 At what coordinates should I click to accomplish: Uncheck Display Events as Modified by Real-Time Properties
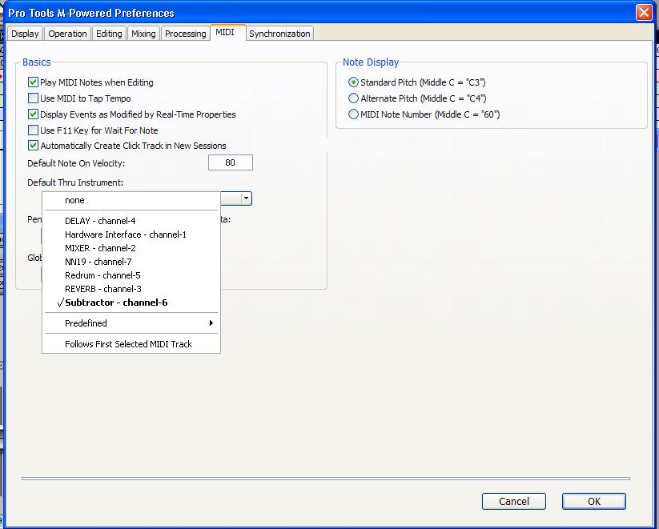tap(33, 114)
